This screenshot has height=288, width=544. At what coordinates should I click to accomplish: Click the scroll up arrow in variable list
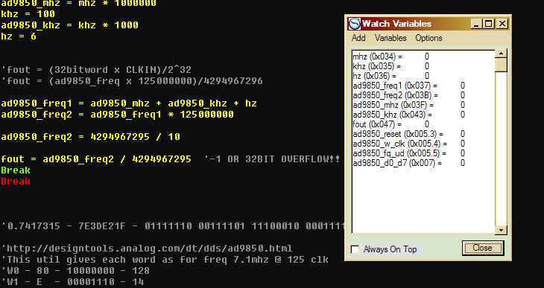point(501,54)
